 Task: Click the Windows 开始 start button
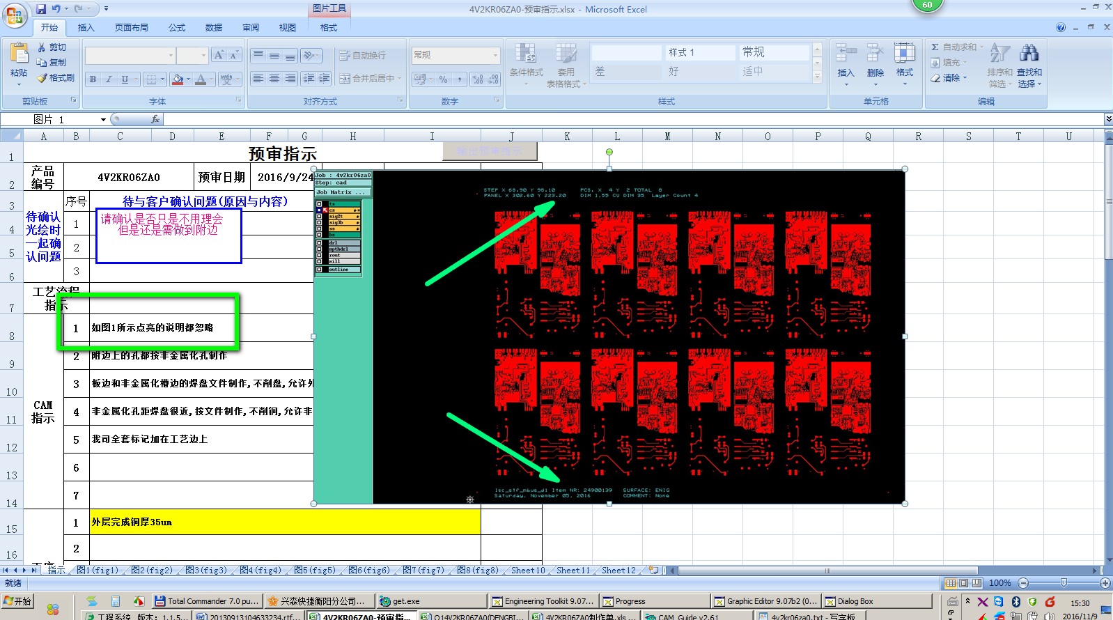click(x=18, y=601)
